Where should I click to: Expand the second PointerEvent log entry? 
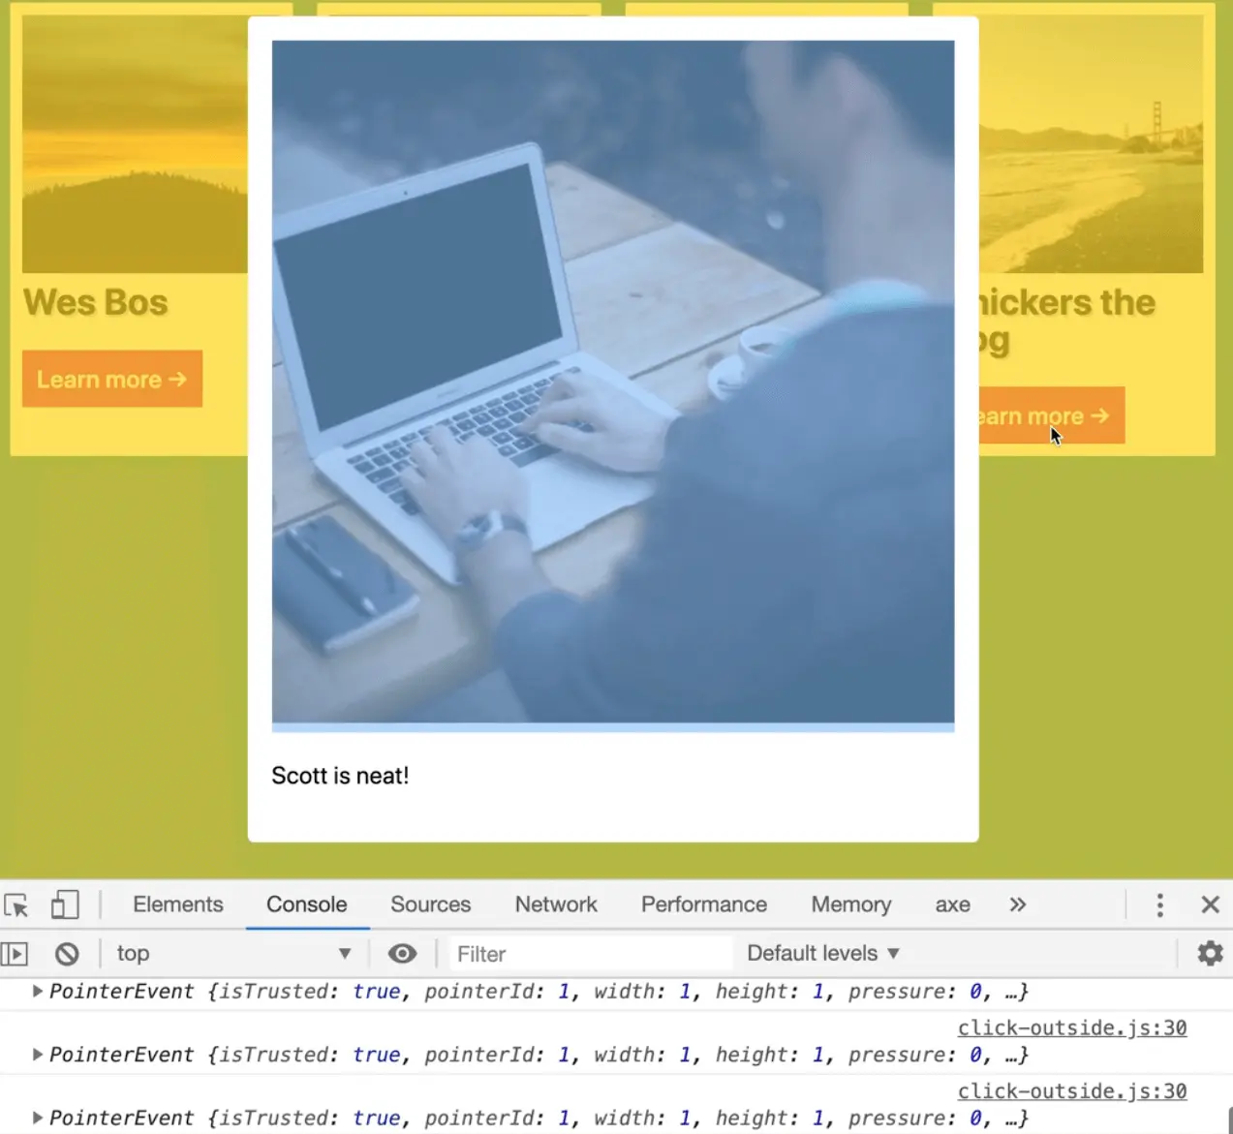[x=38, y=1055]
